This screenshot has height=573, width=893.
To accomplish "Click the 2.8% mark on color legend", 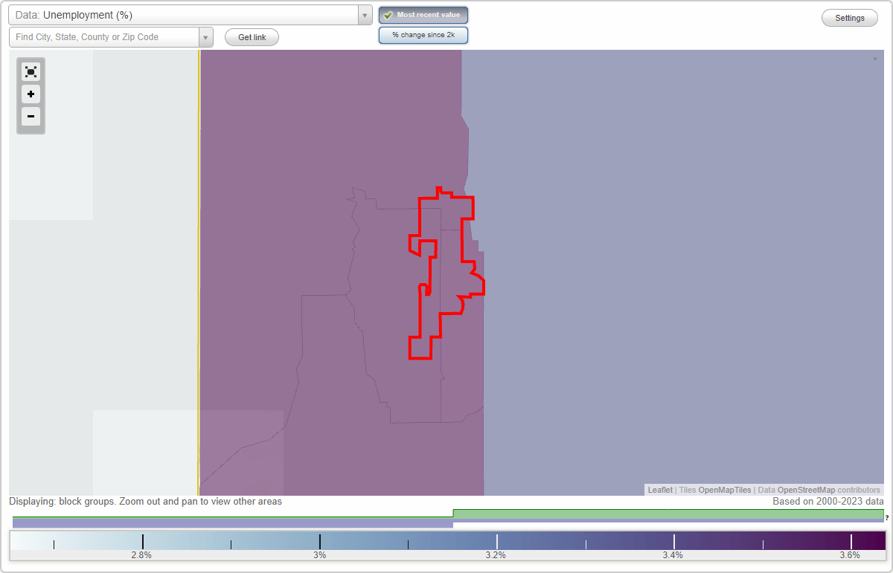I will pyautogui.click(x=141, y=555).
